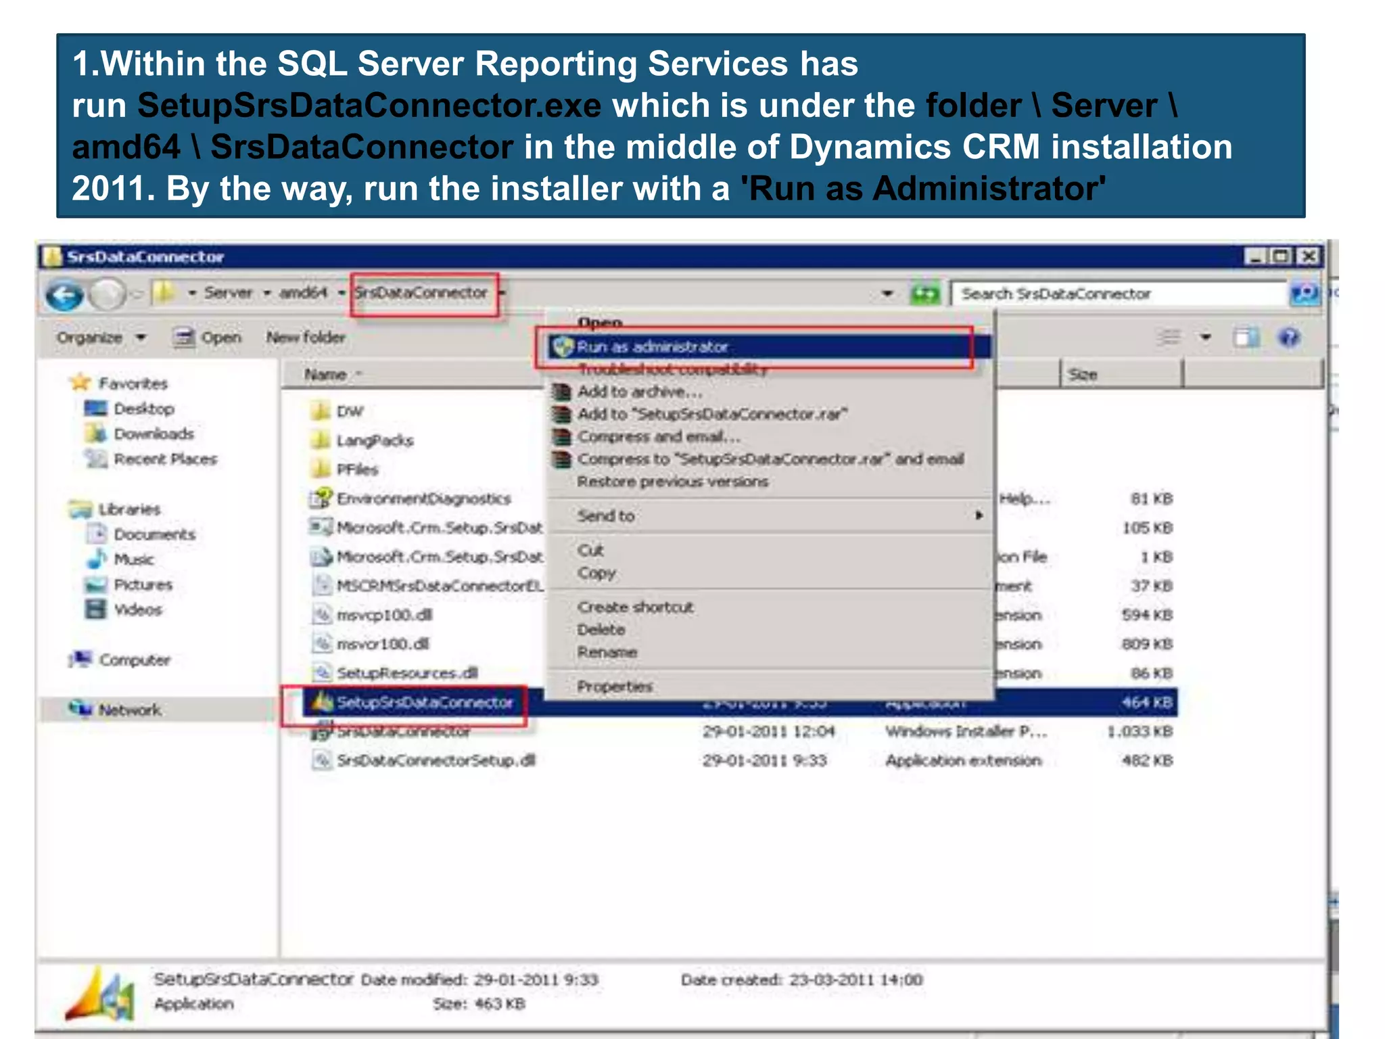Open Desktop in Favorites
This screenshot has width=1385, height=1039.
[x=130, y=409]
